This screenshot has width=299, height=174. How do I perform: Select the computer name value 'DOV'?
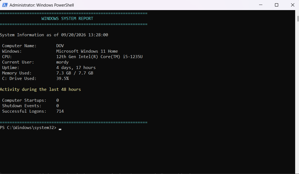click(x=60, y=46)
